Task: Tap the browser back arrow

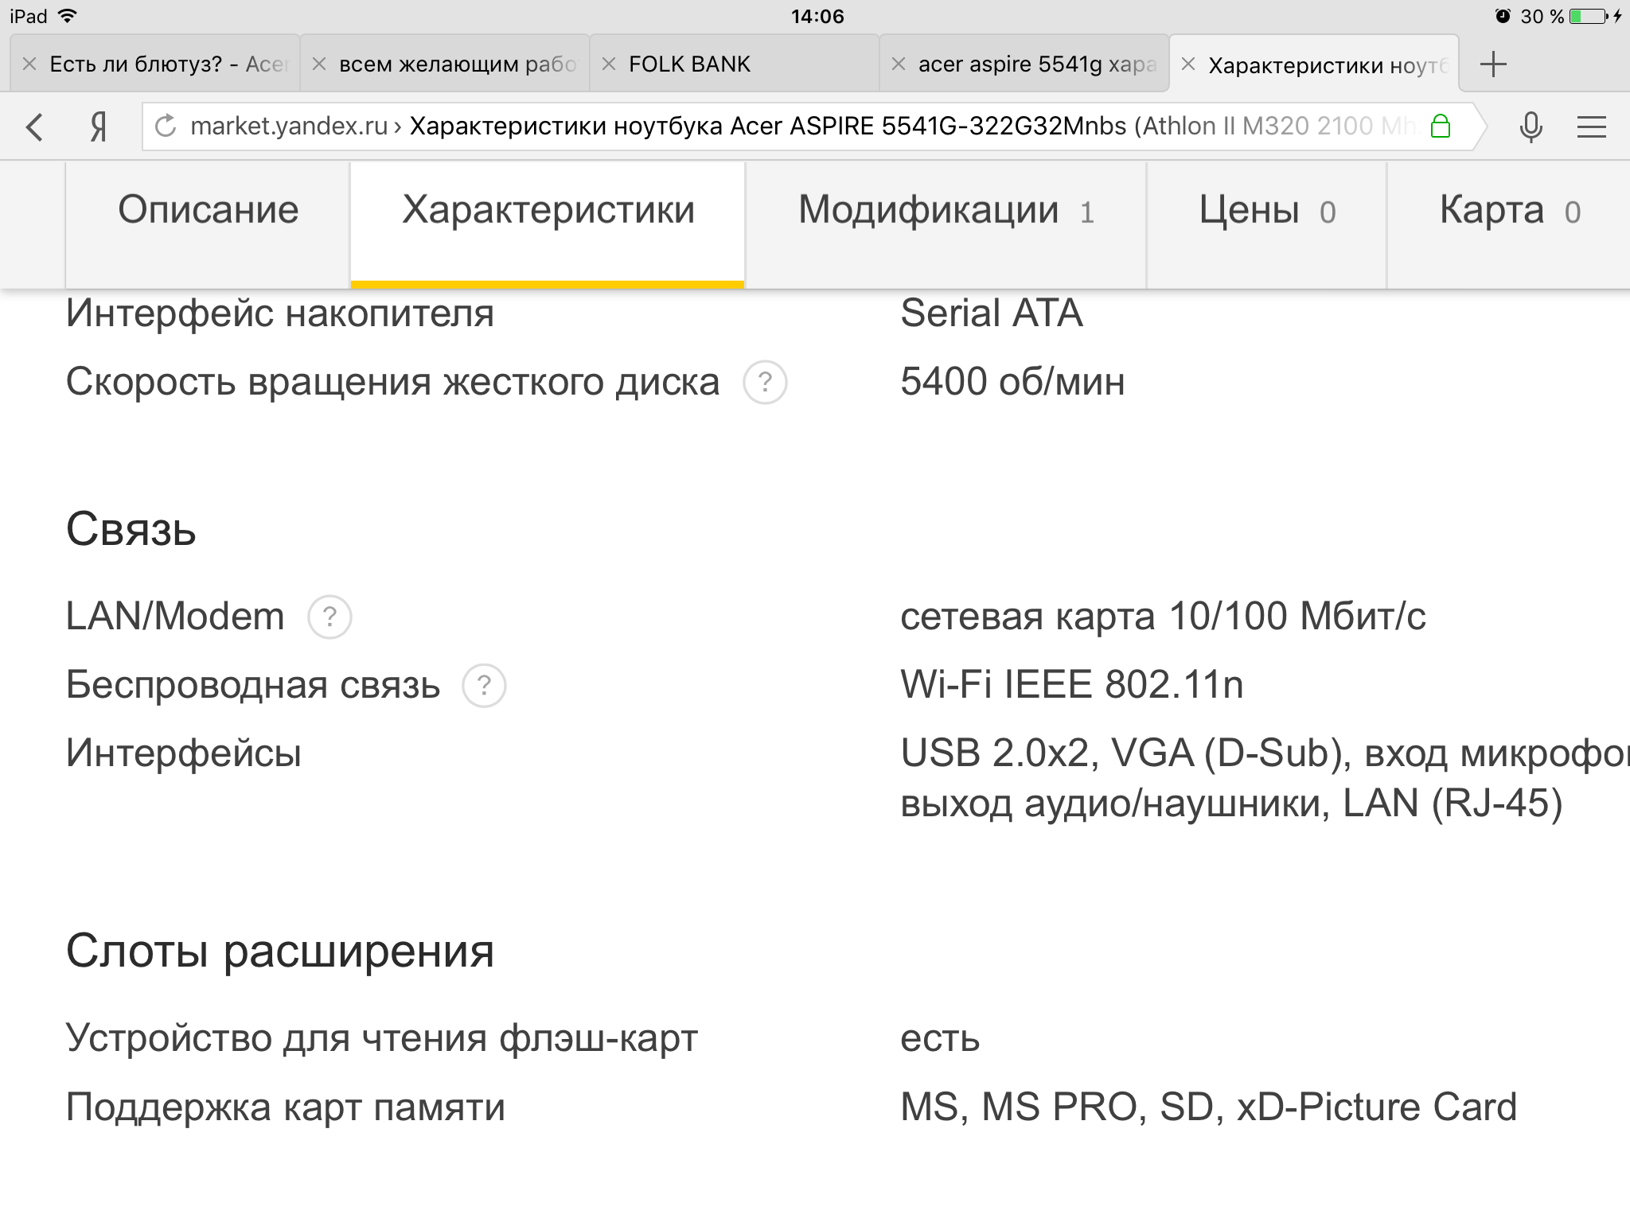Action: coord(34,126)
